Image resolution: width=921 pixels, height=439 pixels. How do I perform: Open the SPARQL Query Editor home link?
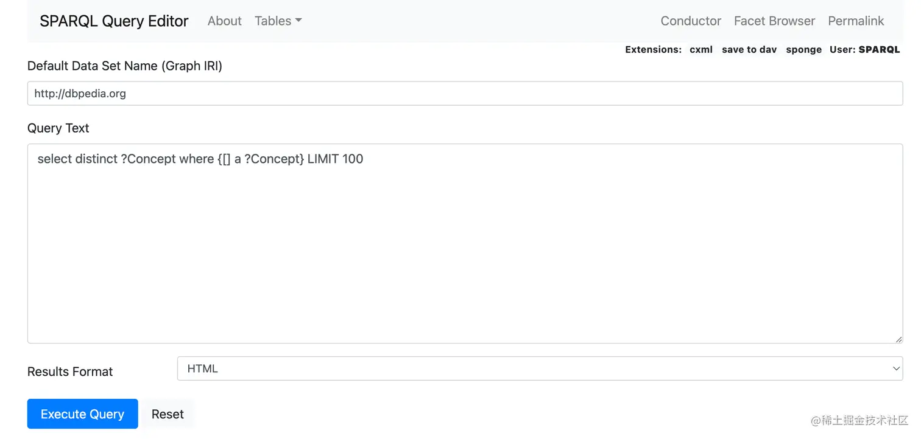(x=114, y=21)
